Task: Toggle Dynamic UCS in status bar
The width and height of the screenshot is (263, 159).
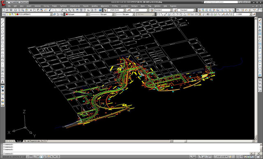Action: pos(48,157)
